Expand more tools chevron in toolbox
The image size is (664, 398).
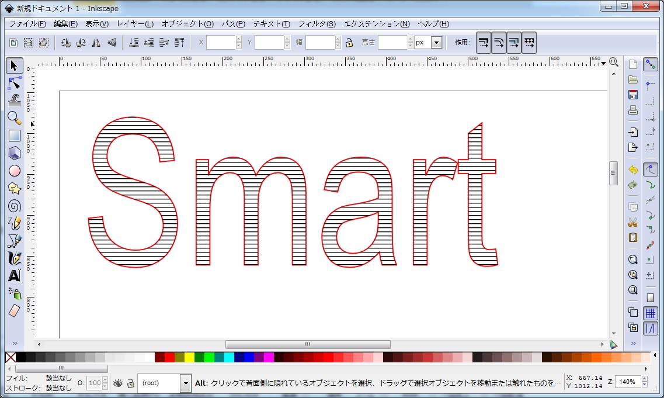[x=15, y=343]
